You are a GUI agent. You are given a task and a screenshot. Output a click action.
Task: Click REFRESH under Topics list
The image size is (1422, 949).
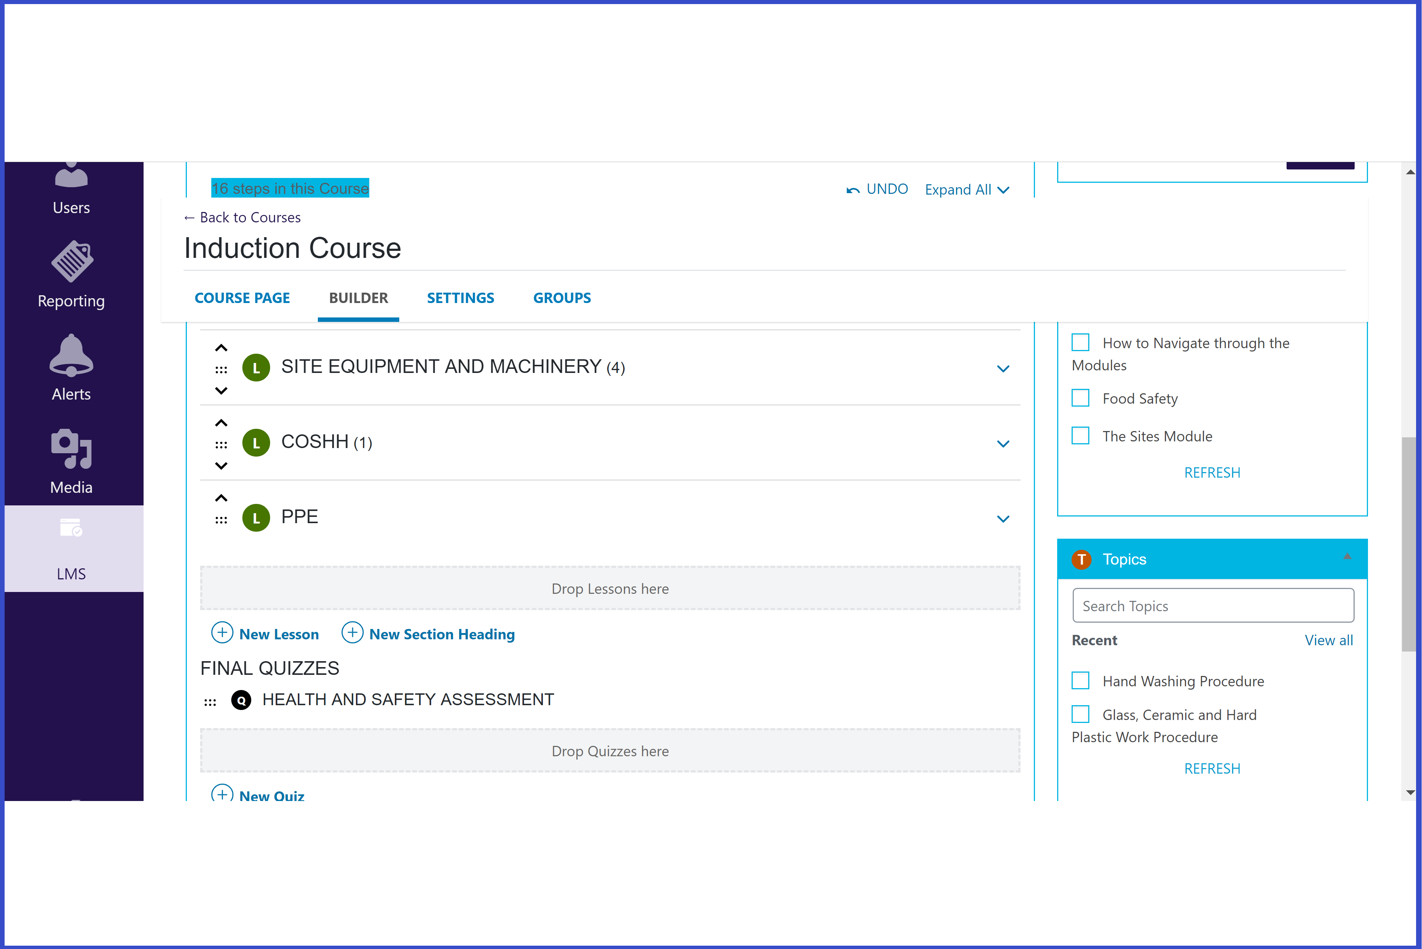tap(1212, 769)
